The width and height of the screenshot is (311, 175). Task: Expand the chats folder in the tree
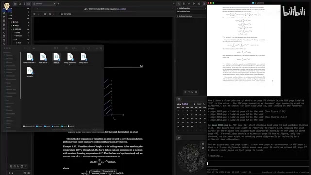[17, 43]
